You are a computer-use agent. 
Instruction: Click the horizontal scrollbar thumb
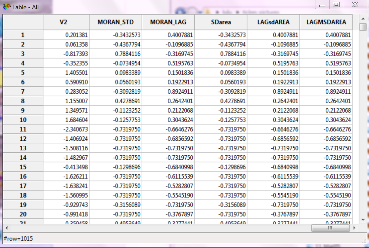click(x=330, y=228)
